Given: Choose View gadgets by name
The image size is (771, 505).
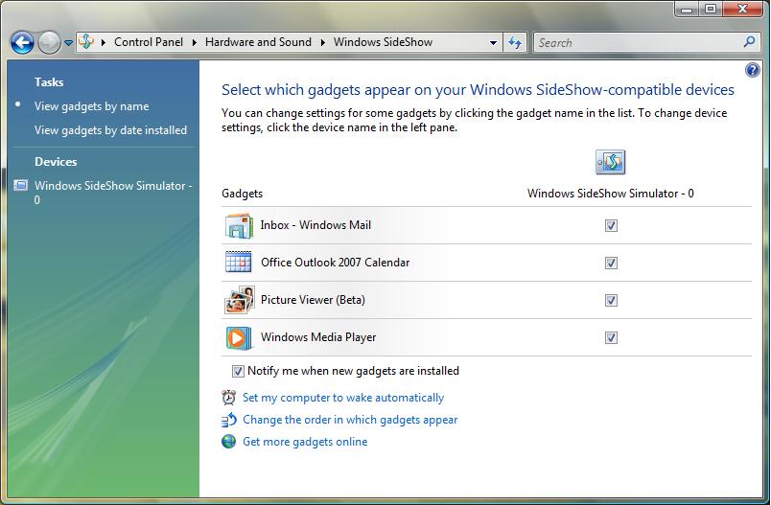Looking at the screenshot, I should click(x=91, y=106).
